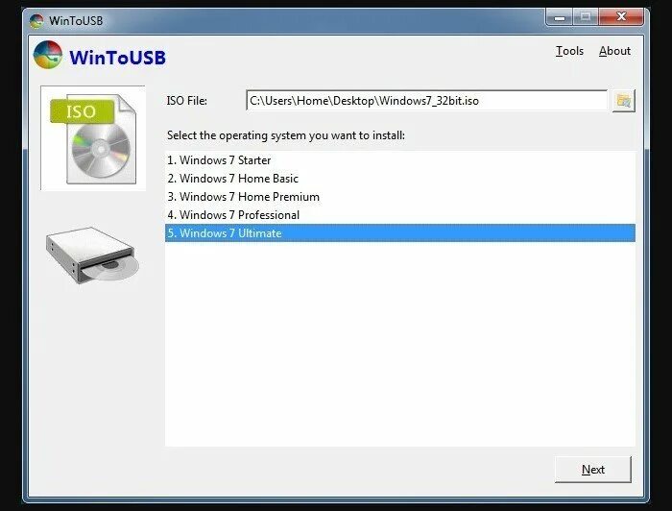The image size is (672, 511).
Task: Browse for an ISO file using folder icon
Action: [x=624, y=101]
